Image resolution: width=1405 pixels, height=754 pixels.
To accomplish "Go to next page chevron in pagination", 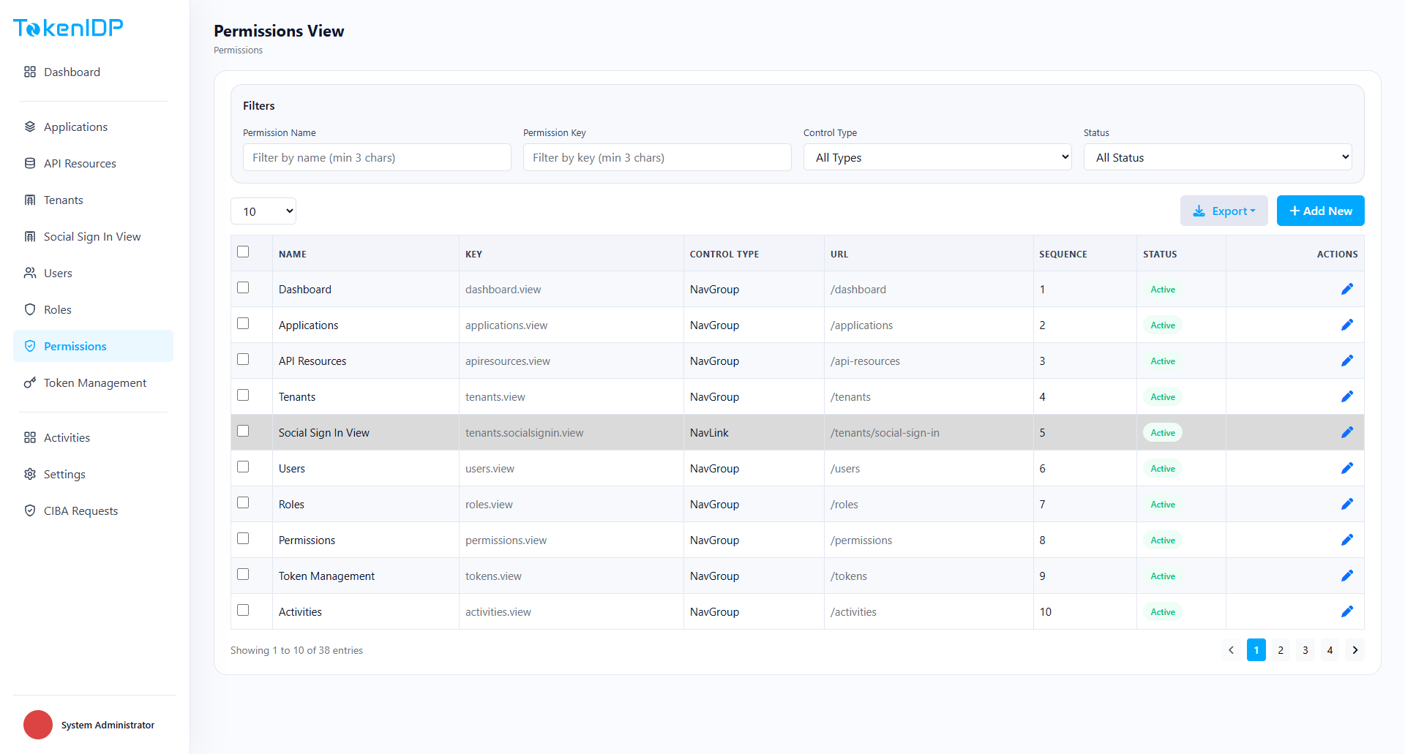I will coord(1355,650).
